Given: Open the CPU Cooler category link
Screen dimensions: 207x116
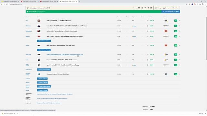Looking at the screenshot, I should tap(28, 26).
